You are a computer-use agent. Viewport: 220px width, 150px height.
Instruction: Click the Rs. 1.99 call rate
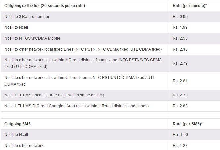180,27
